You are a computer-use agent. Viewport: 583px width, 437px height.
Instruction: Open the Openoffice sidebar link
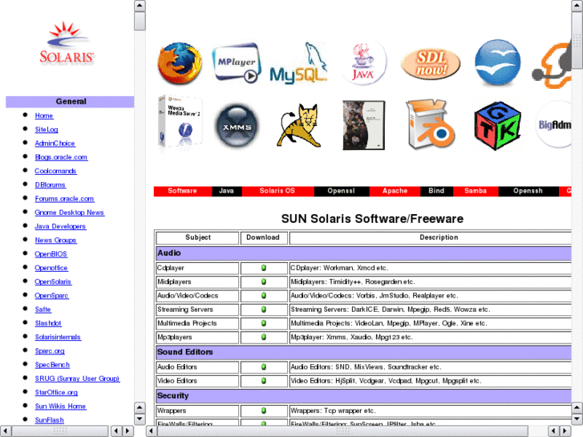pyautogui.click(x=51, y=268)
